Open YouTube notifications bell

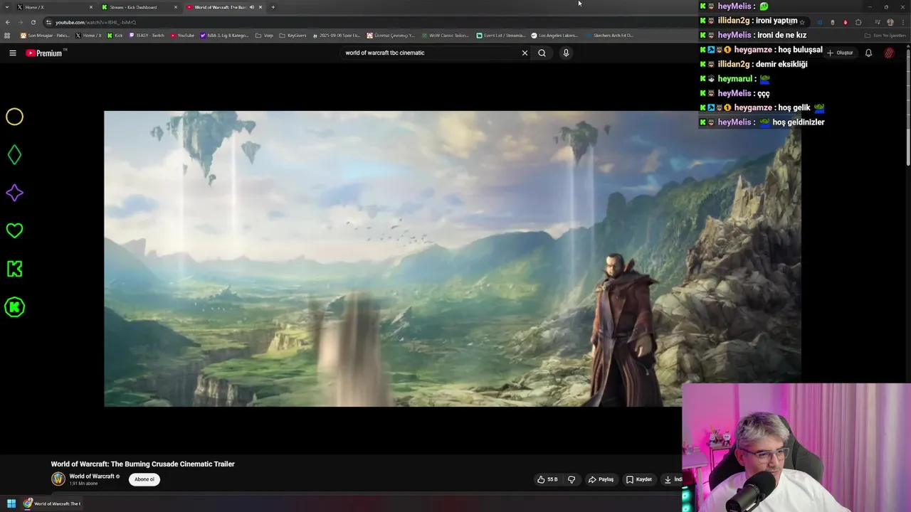(x=868, y=53)
